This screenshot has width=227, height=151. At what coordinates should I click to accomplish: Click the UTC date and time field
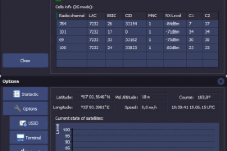click(193, 107)
